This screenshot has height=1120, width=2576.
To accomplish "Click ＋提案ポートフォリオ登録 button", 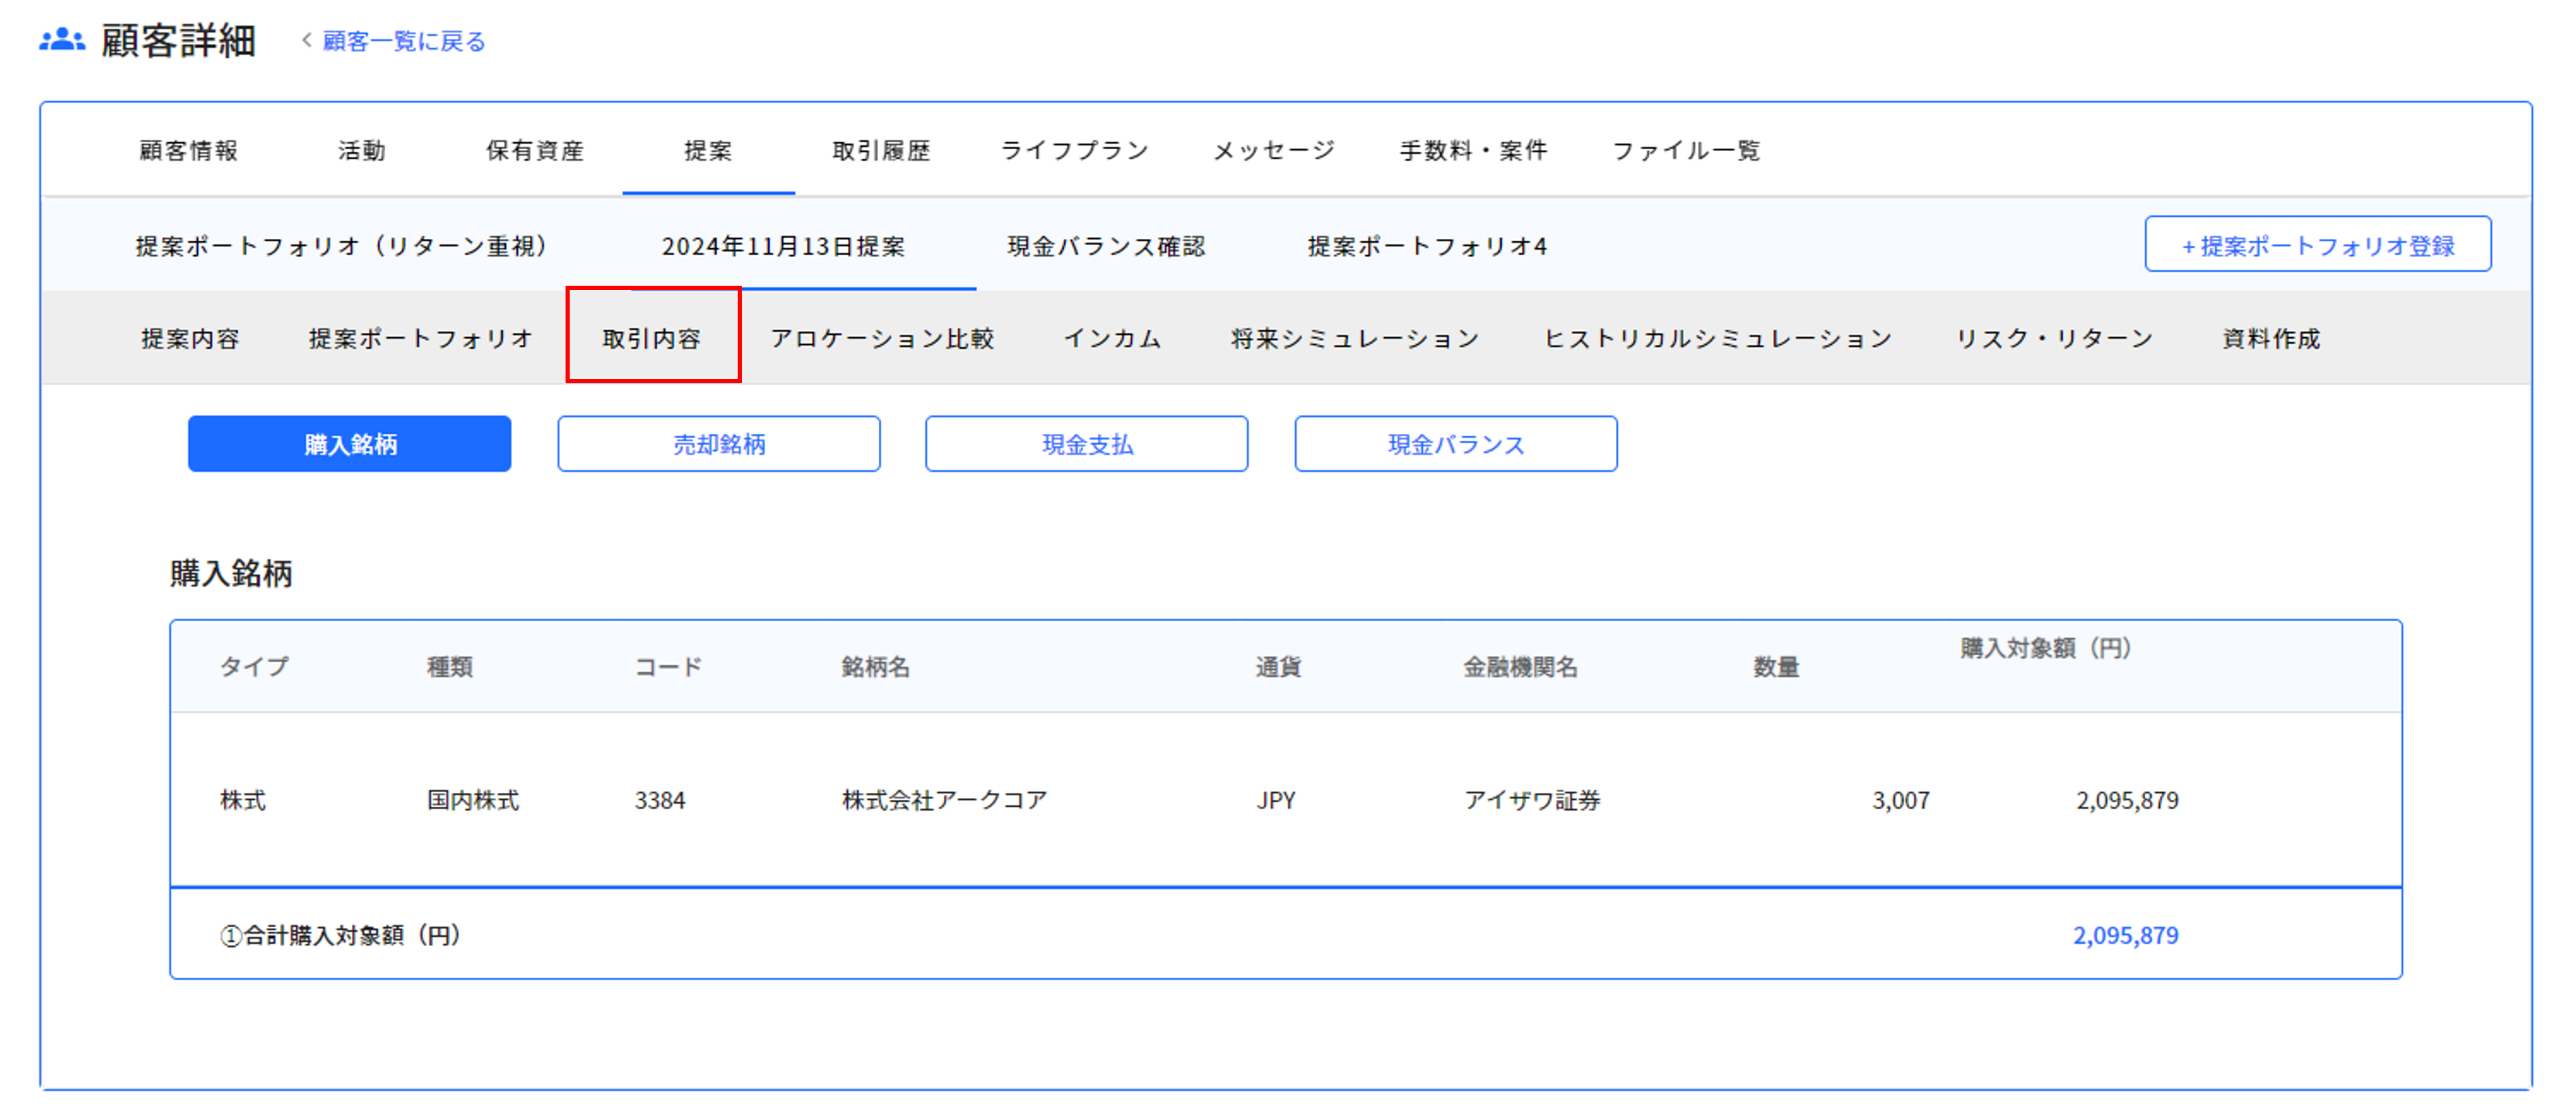I will point(2317,245).
